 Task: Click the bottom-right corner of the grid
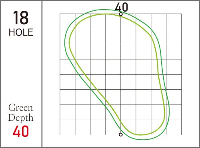[182, 135]
